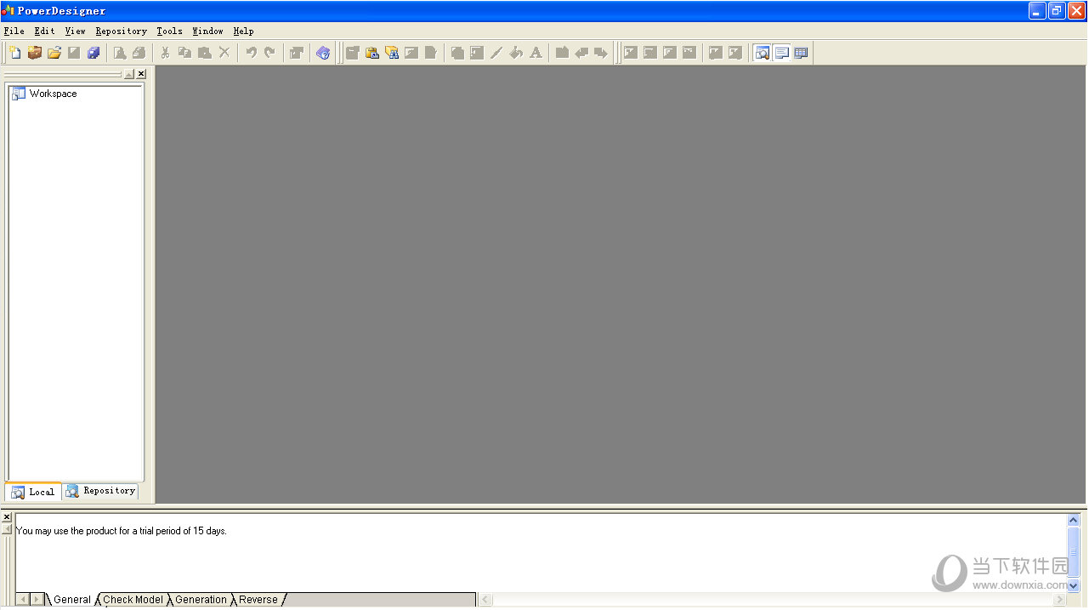Viewport: 1089px width, 610px height.
Task: Minimize the PowerDesigner window
Action: 1037,11
